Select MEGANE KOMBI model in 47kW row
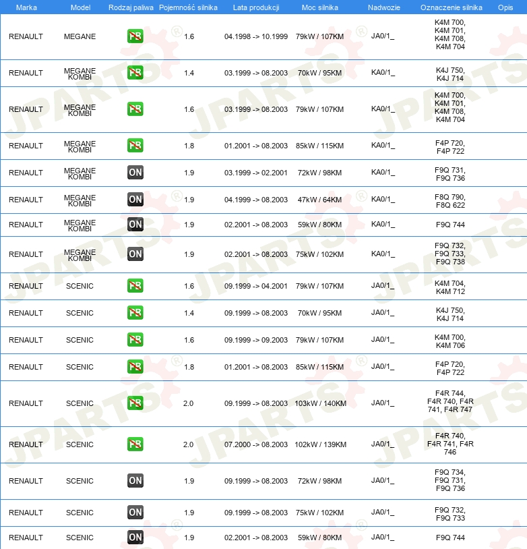527x549 pixels. point(80,200)
